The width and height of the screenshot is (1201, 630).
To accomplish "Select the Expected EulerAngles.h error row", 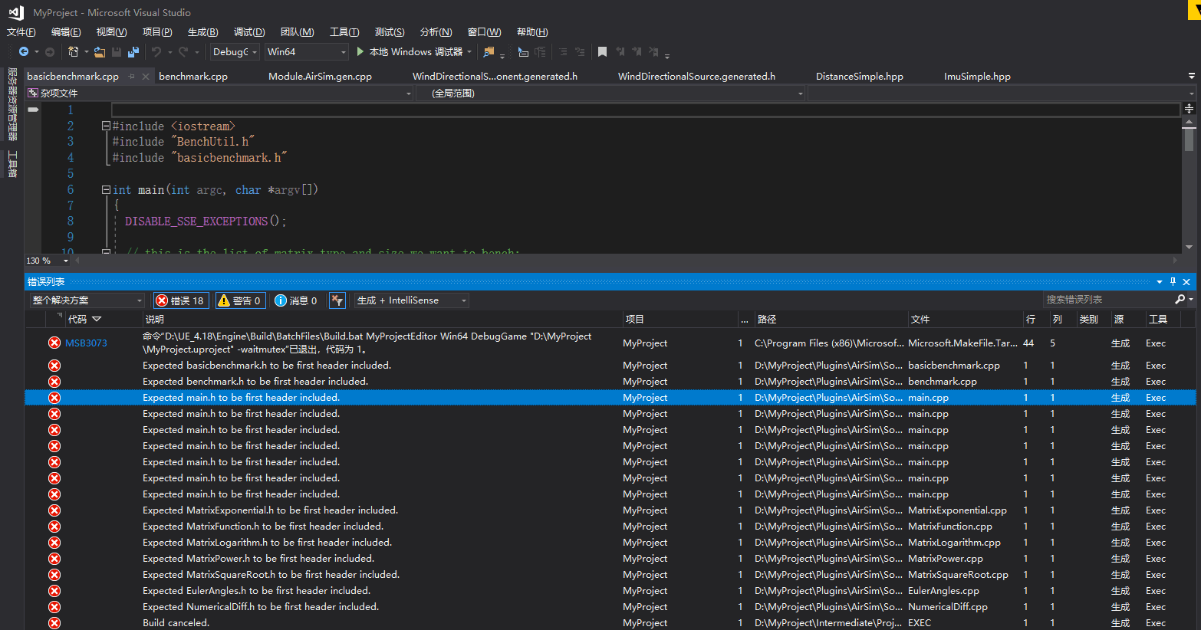I will (x=610, y=591).
